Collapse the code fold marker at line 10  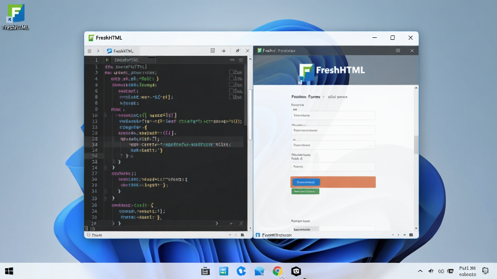click(105, 115)
